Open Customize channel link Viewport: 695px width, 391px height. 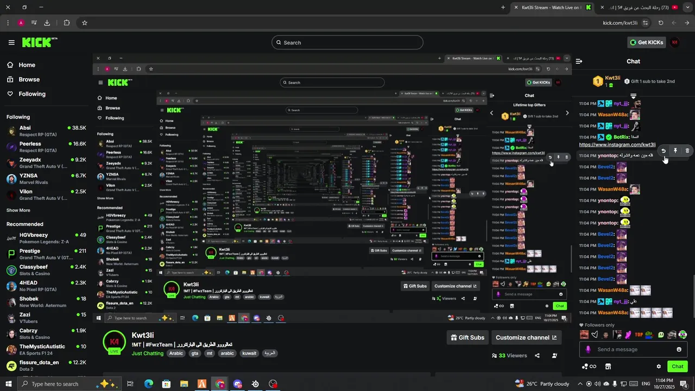[526, 337]
